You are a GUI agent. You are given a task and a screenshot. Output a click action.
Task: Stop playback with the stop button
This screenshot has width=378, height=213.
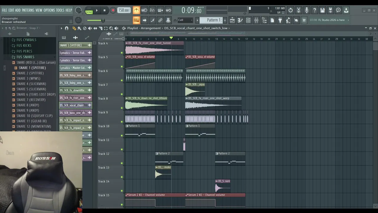click(x=104, y=10)
